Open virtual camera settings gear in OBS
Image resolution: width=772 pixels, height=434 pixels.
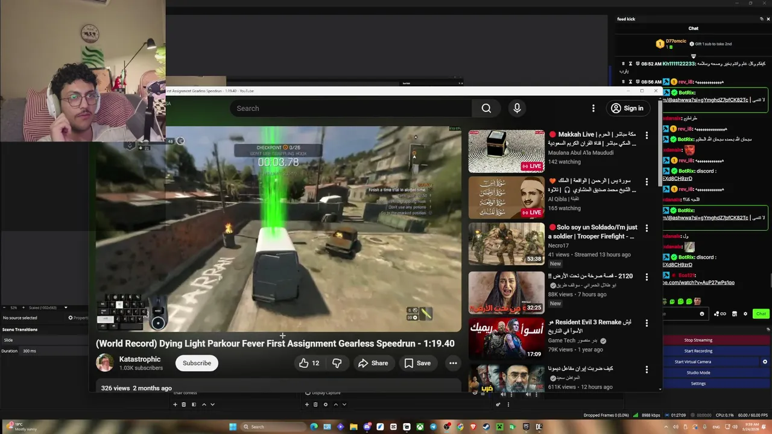tap(765, 362)
